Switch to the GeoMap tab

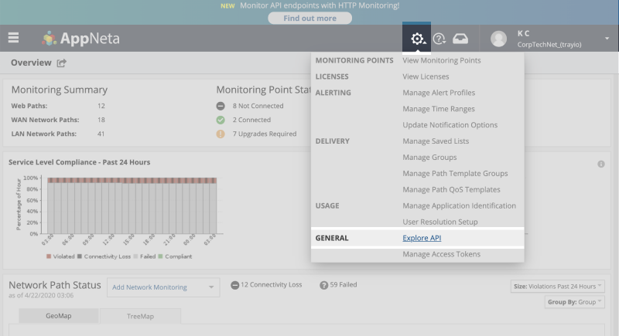[60, 316]
